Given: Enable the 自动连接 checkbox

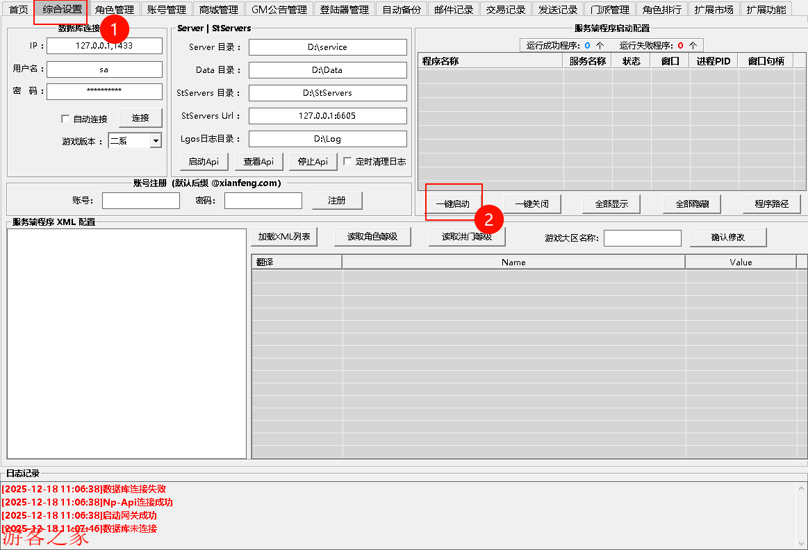Looking at the screenshot, I should click(x=66, y=119).
